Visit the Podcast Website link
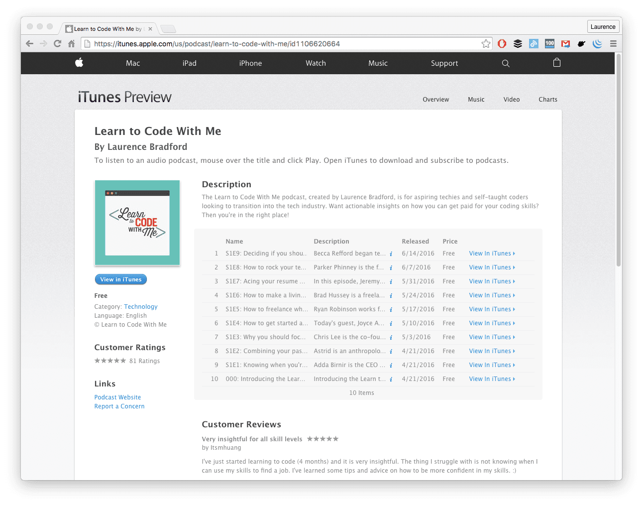Image resolution: width=643 pixels, height=505 pixels. [x=117, y=397]
